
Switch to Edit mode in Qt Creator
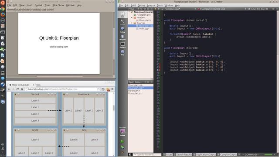tap(122, 14)
